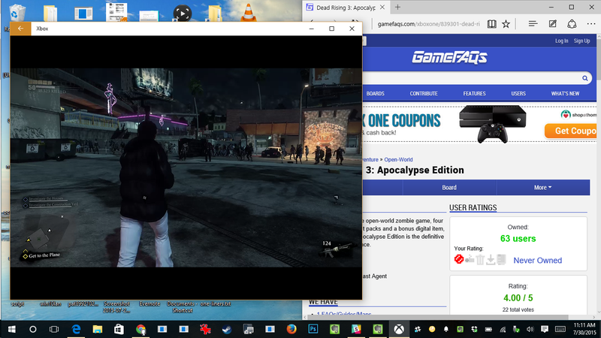Open Reading view in the Edge toolbar
The height and width of the screenshot is (338, 601).
492,24
